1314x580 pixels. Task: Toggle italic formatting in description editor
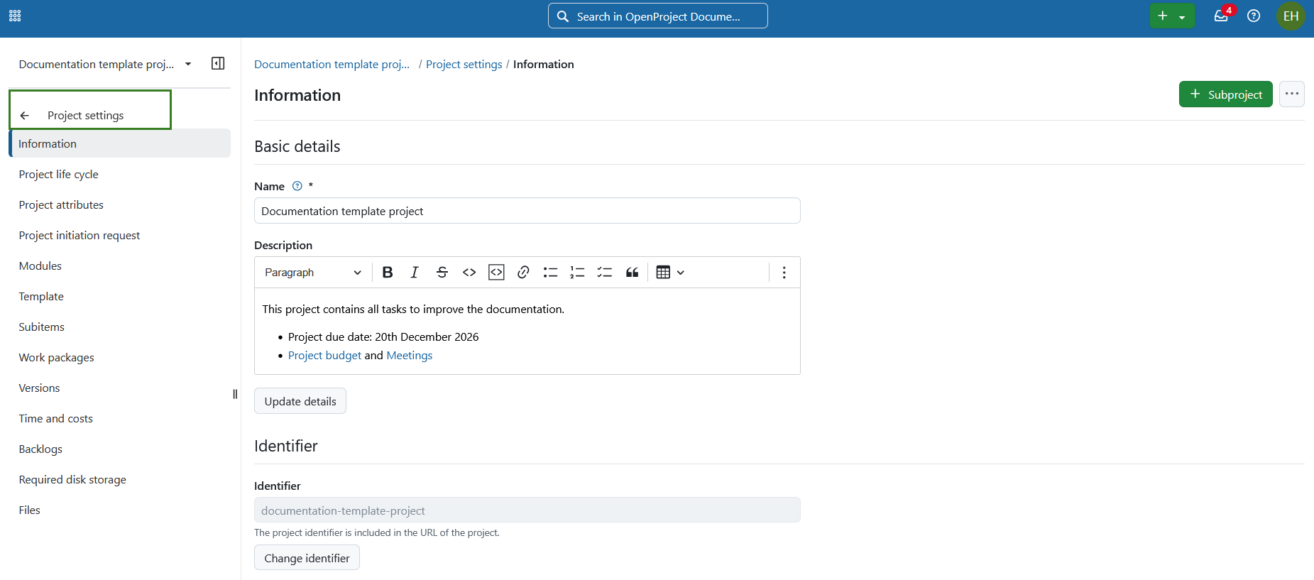point(415,272)
